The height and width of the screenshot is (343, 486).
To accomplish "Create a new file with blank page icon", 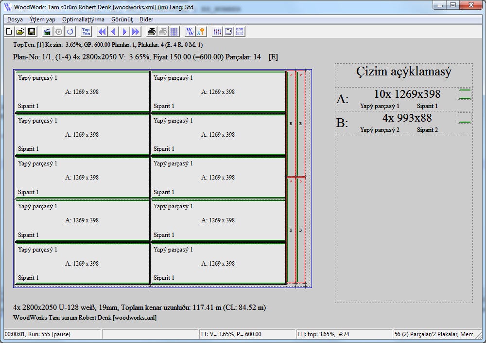I will 9,31.
